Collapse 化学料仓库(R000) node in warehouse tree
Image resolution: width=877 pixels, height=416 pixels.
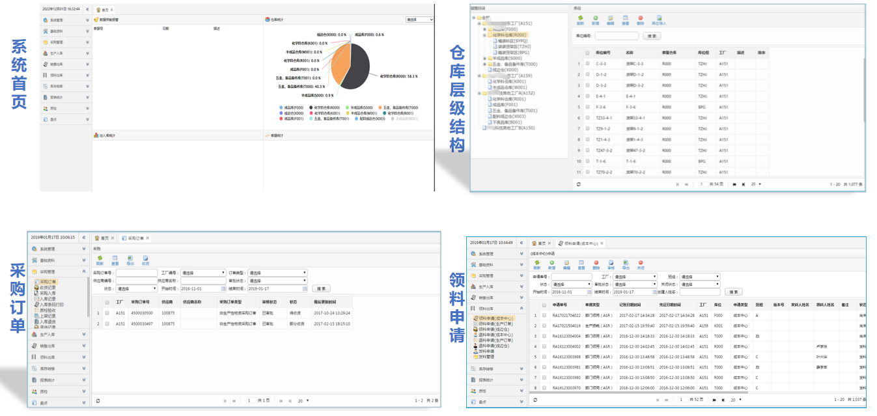coord(484,35)
